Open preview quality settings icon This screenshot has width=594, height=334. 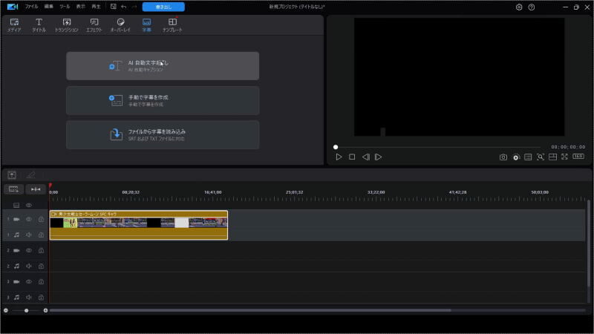(516, 157)
